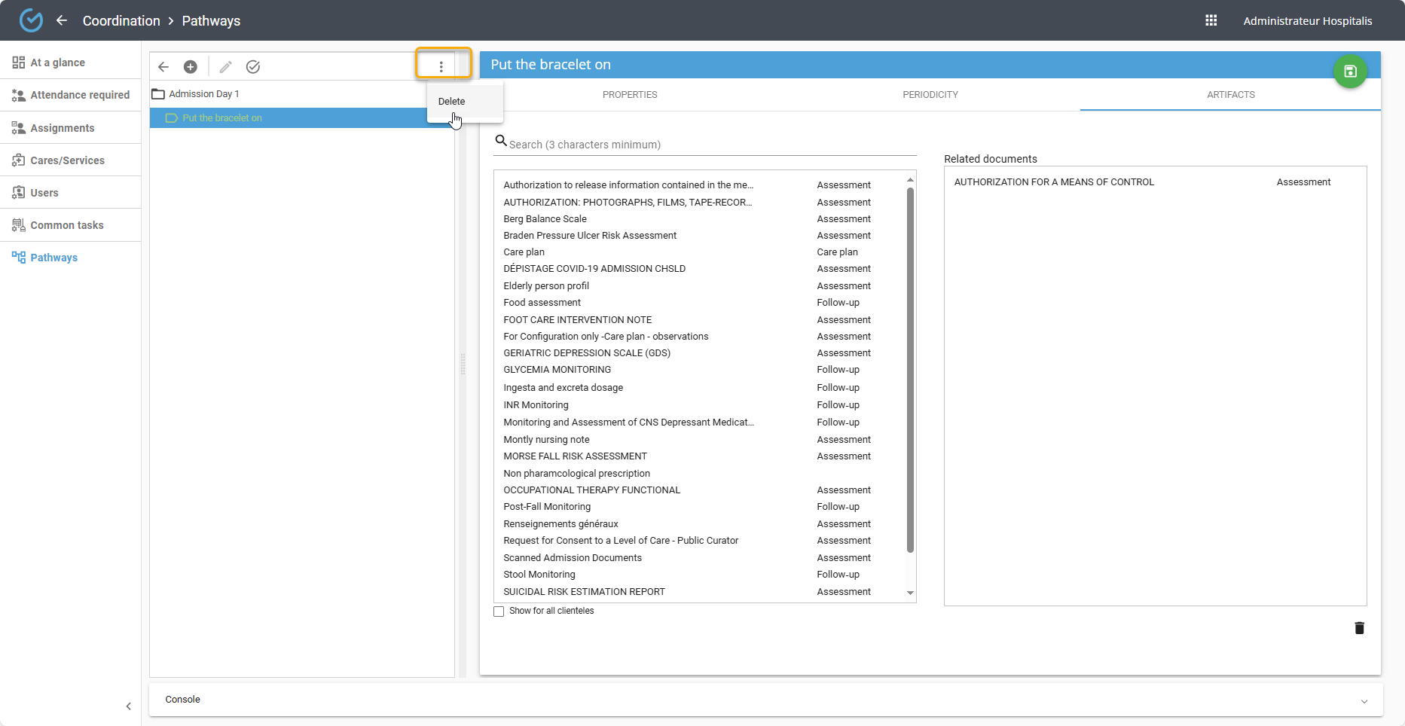This screenshot has width=1405, height=726.
Task: Click the back arrow in pathway toolbar
Action: click(163, 67)
